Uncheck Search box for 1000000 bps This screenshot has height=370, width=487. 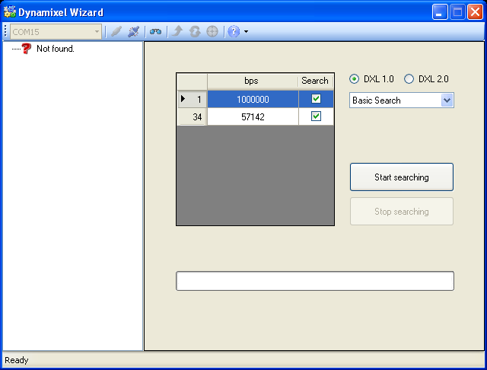click(x=316, y=99)
